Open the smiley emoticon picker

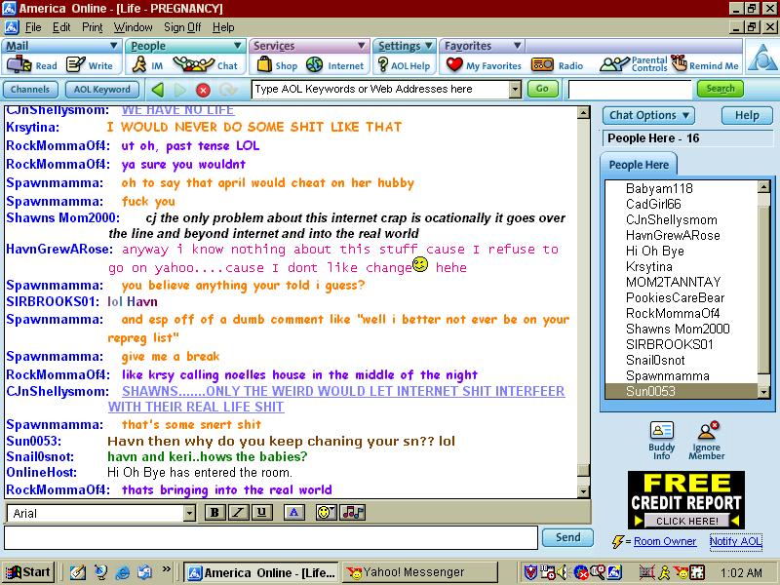pos(327,513)
